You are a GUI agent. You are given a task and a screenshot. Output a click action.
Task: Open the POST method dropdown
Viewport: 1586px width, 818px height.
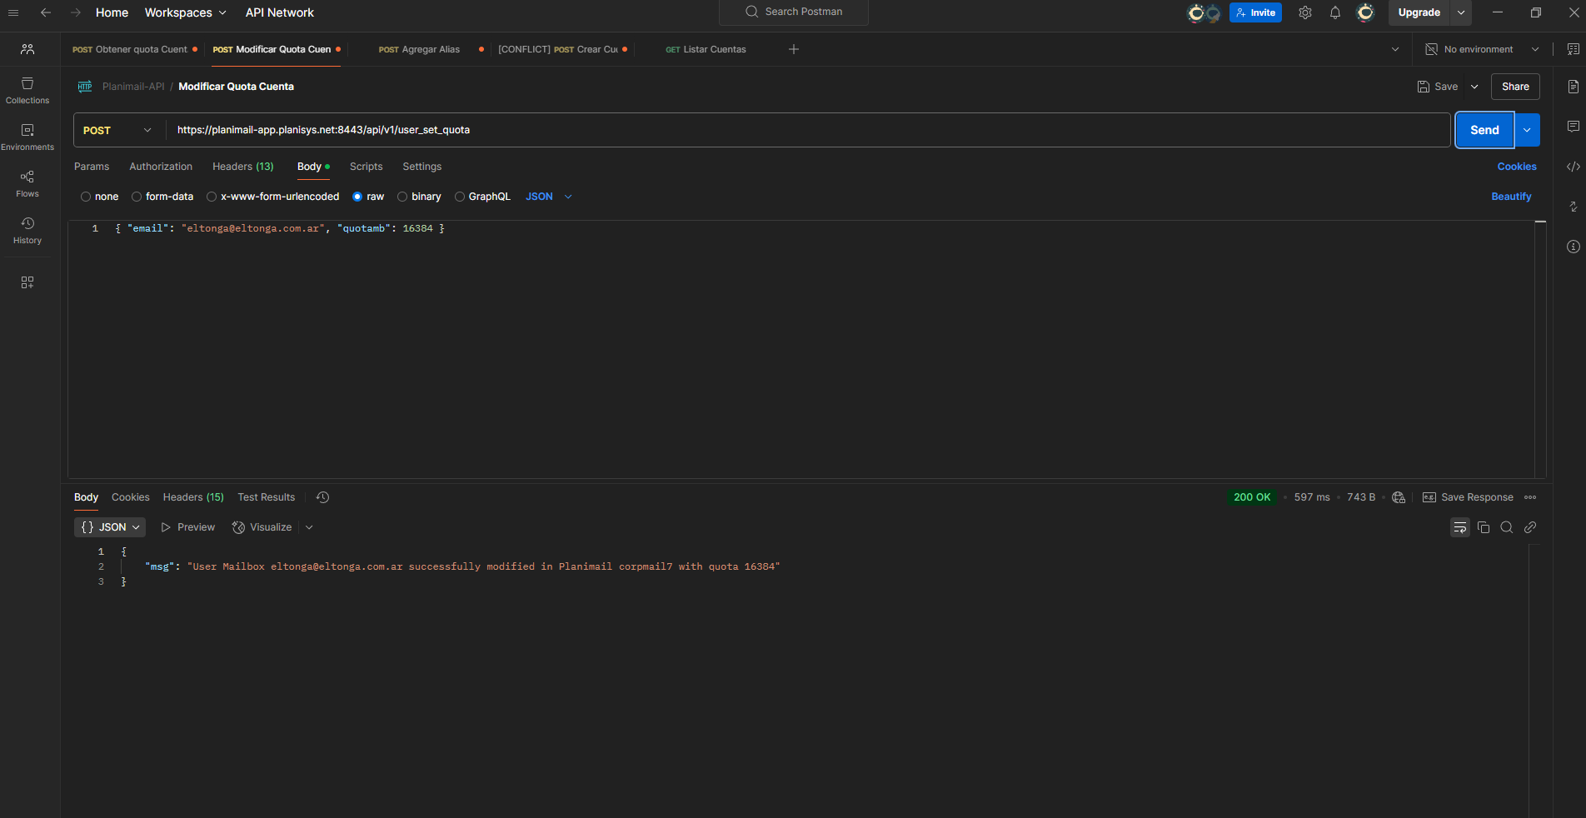(x=117, y=130)
